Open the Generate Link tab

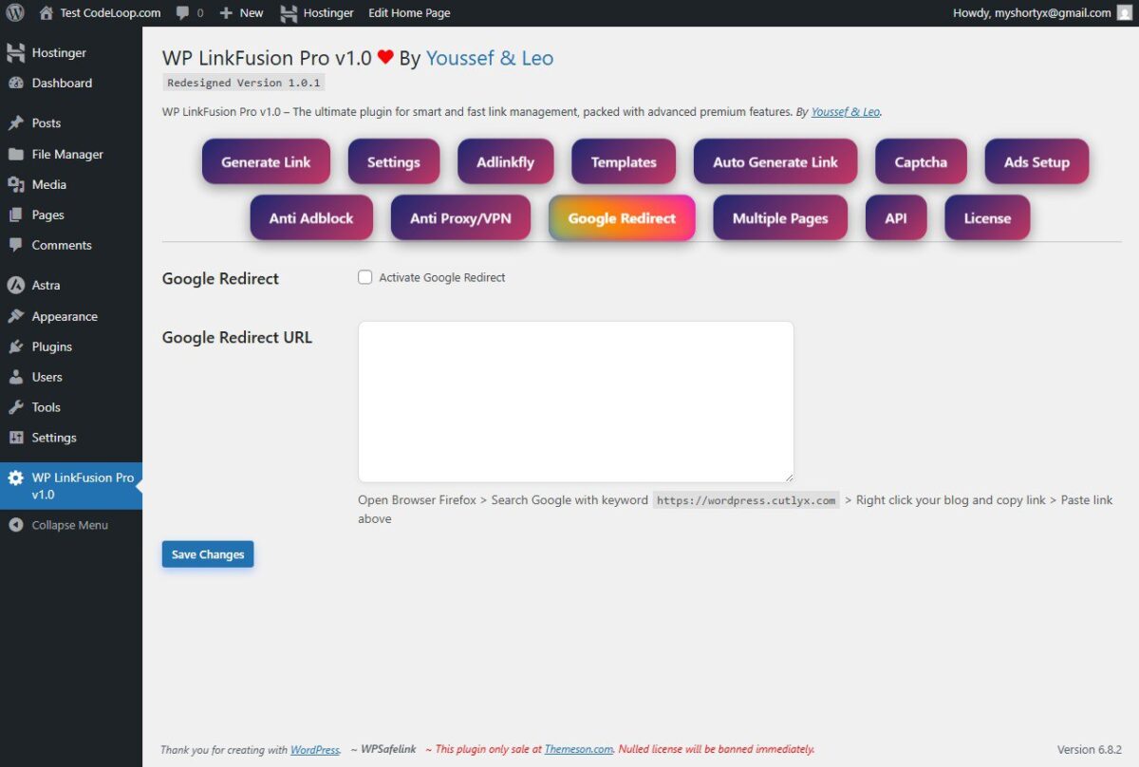click(x=266, y=161)
